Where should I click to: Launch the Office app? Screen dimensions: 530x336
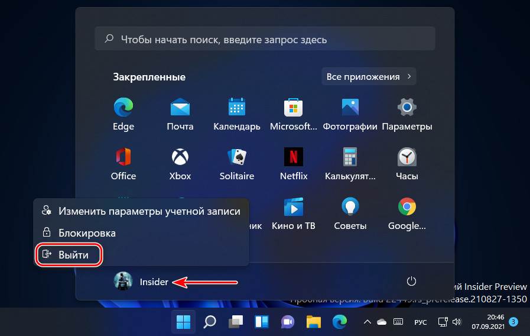pyautogui.click(x=123, y=164)
